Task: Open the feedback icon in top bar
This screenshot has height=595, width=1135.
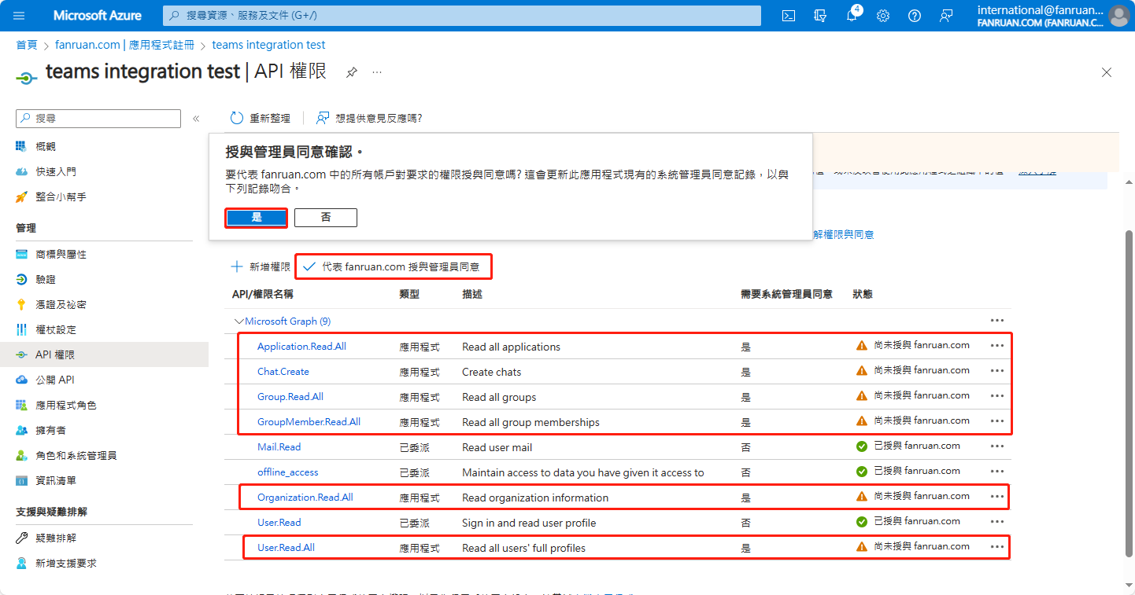Action: (946, 16)
